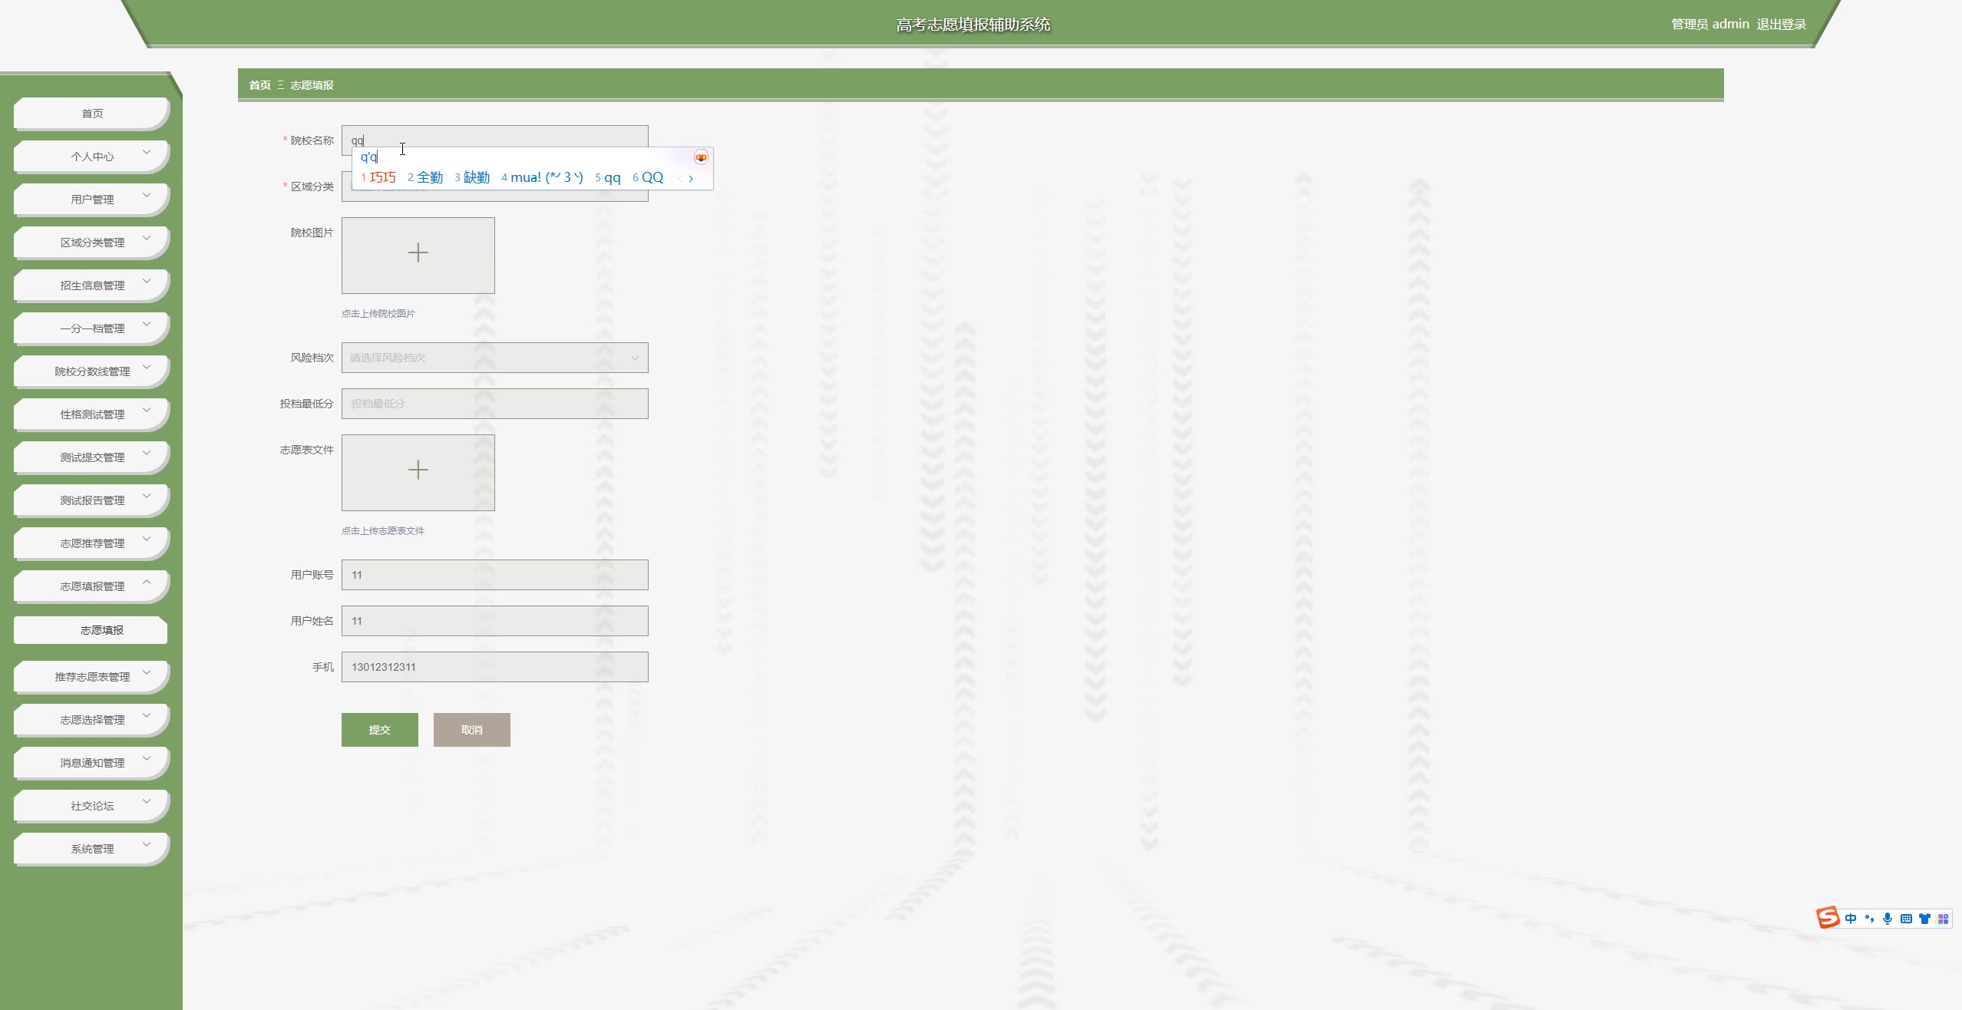
Task: Click the 提交 submit button
Action: click(x=380, y=730)
